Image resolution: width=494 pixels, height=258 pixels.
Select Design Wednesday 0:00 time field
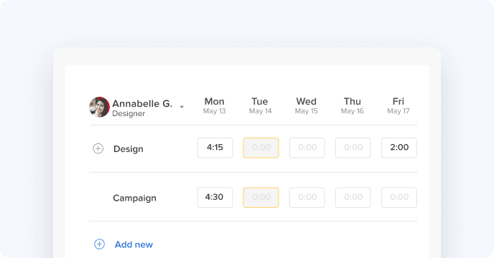(307, 148)
